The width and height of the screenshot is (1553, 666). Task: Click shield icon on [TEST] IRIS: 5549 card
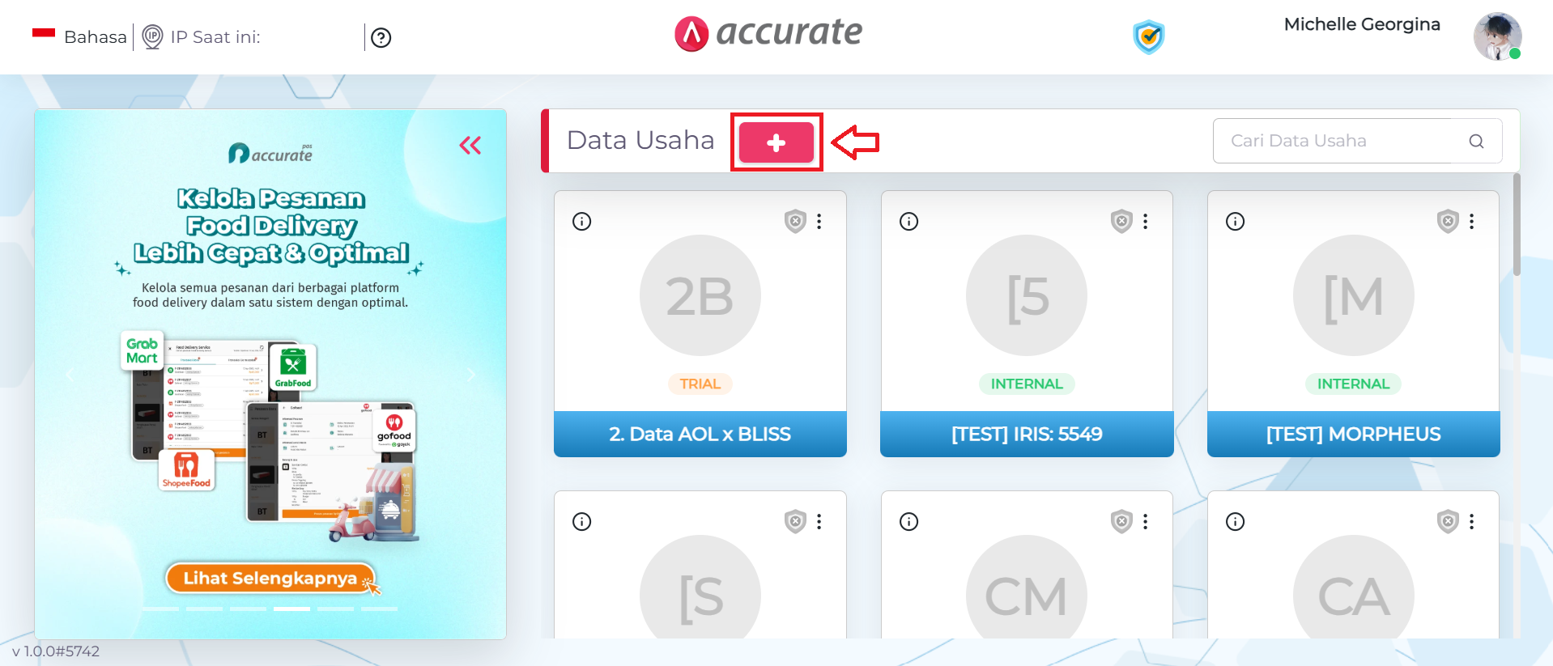(1121, 221)
